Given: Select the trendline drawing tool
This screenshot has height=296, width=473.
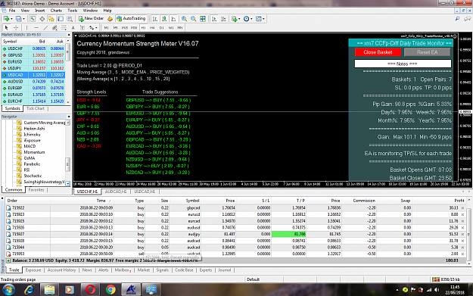Looking at the screenshot, I should click(x=45, y=27).
